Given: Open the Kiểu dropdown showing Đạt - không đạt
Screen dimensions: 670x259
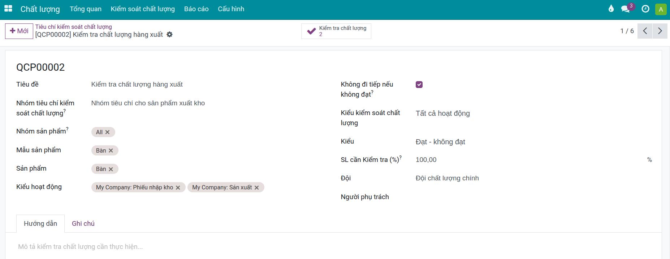Looking at the screenshot, I should (x=533, y=142).
